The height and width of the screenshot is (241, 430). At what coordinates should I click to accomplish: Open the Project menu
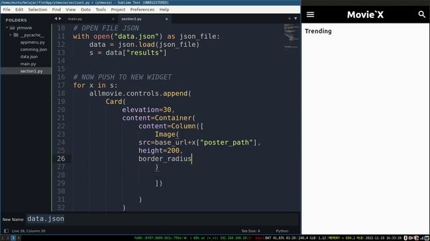pos(118,9)
